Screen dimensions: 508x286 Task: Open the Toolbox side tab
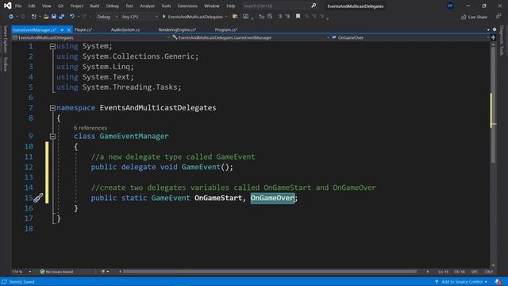pos(6,64)
